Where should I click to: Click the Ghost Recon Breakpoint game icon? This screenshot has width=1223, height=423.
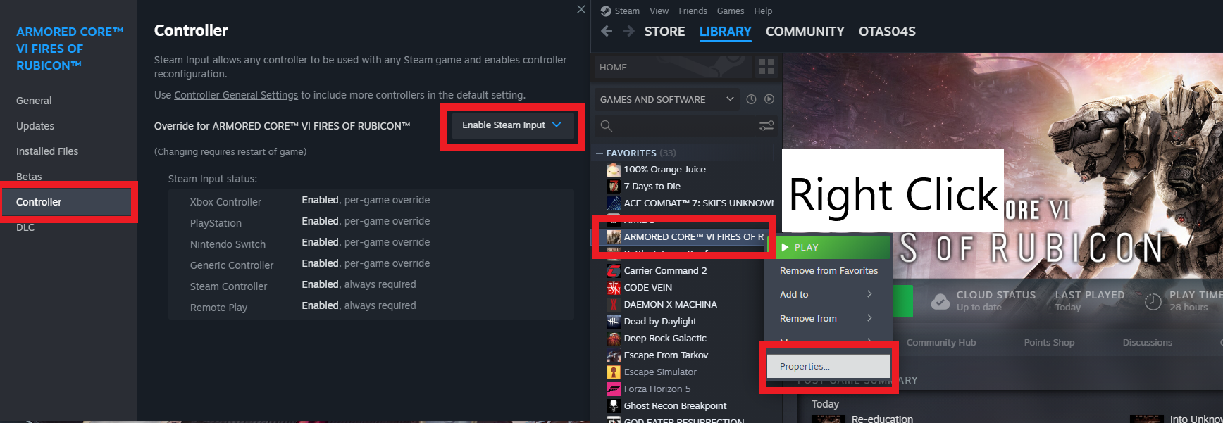coord(614,405)
